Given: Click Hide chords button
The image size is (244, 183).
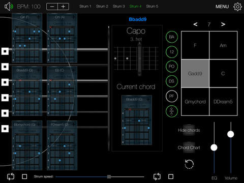Looking at the screenshot, I should click(x=189, y=130).
